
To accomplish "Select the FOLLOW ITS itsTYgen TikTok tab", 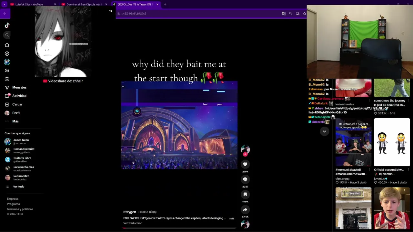I will tap(135, 5).
